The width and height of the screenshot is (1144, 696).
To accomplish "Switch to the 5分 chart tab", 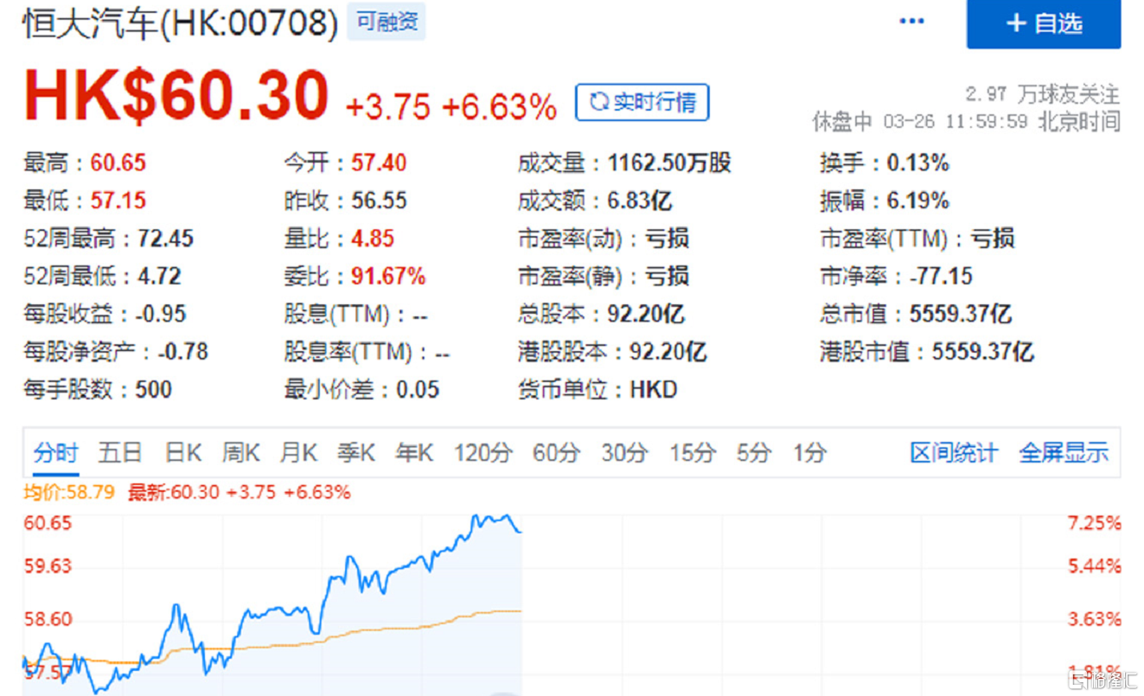I will click(x=753, y=452).
